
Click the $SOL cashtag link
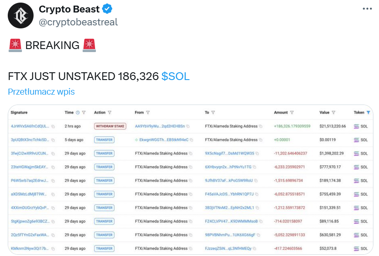coord(176,77)
